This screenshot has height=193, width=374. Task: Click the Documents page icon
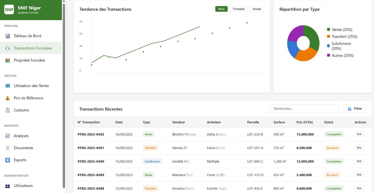coord(7,148)
